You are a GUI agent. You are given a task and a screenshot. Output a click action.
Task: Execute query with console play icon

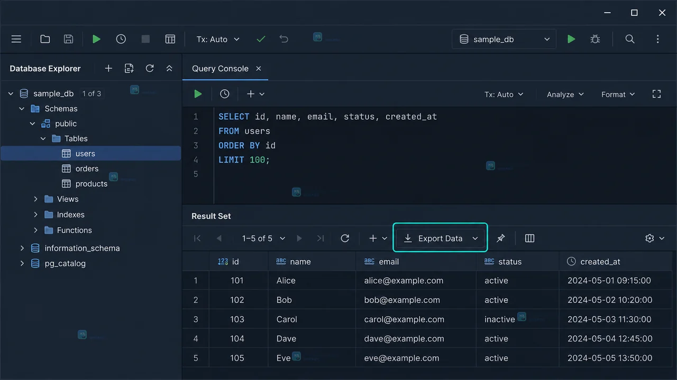pyautogui.click(x=198, y=94)
